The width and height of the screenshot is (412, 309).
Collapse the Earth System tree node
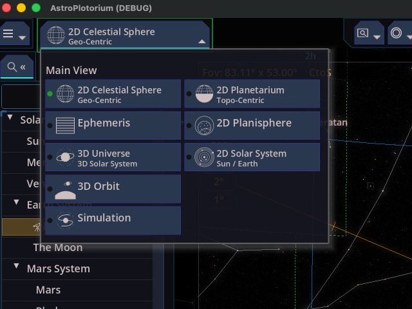16,202
